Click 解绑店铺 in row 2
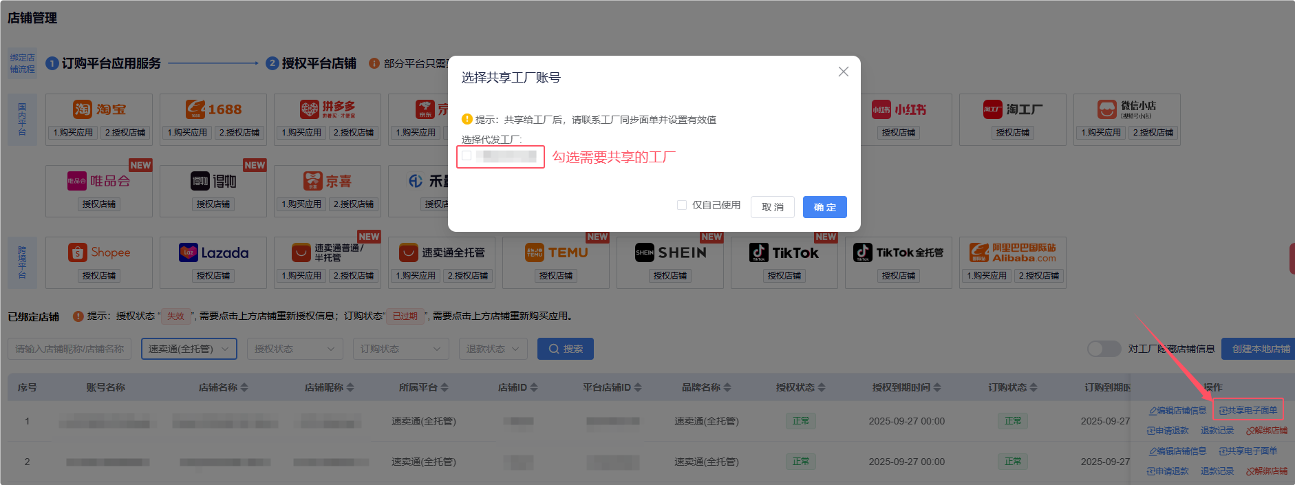The height and width of the screenshot is (485, 1295). (1267, 471)
